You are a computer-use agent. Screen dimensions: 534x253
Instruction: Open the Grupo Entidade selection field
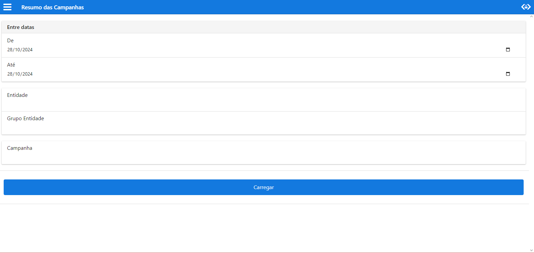263,123
